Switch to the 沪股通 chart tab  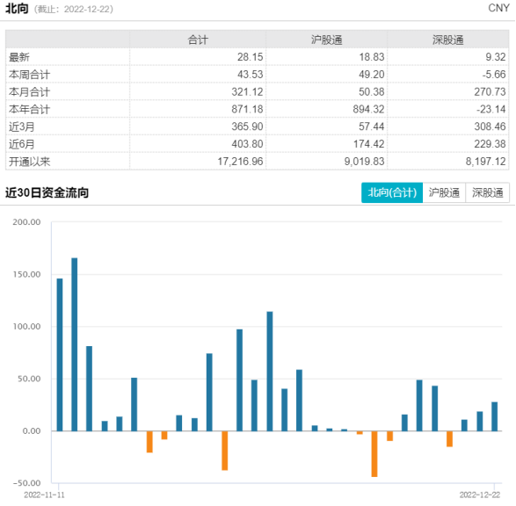coord(444,192)
